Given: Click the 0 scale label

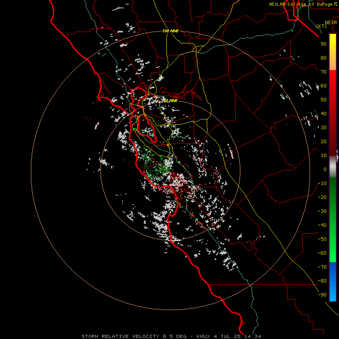Looking at the screenshot, I should [325, 169].
